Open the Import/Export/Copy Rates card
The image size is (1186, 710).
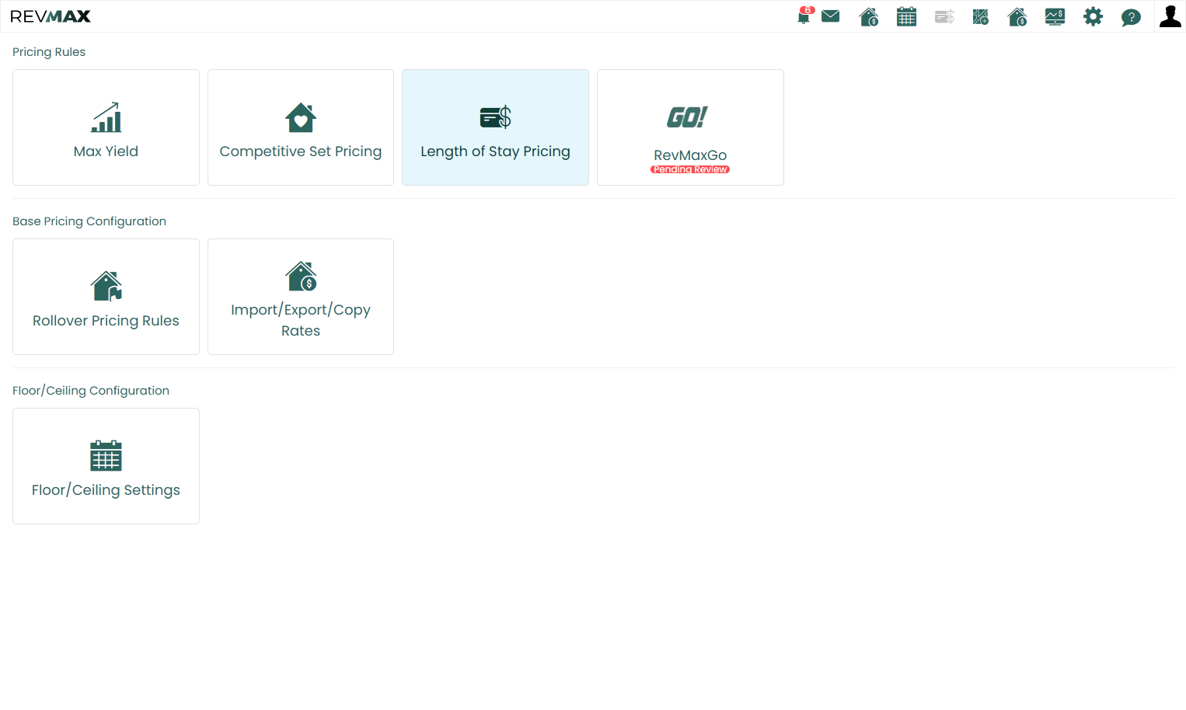(x=301, y=297)
